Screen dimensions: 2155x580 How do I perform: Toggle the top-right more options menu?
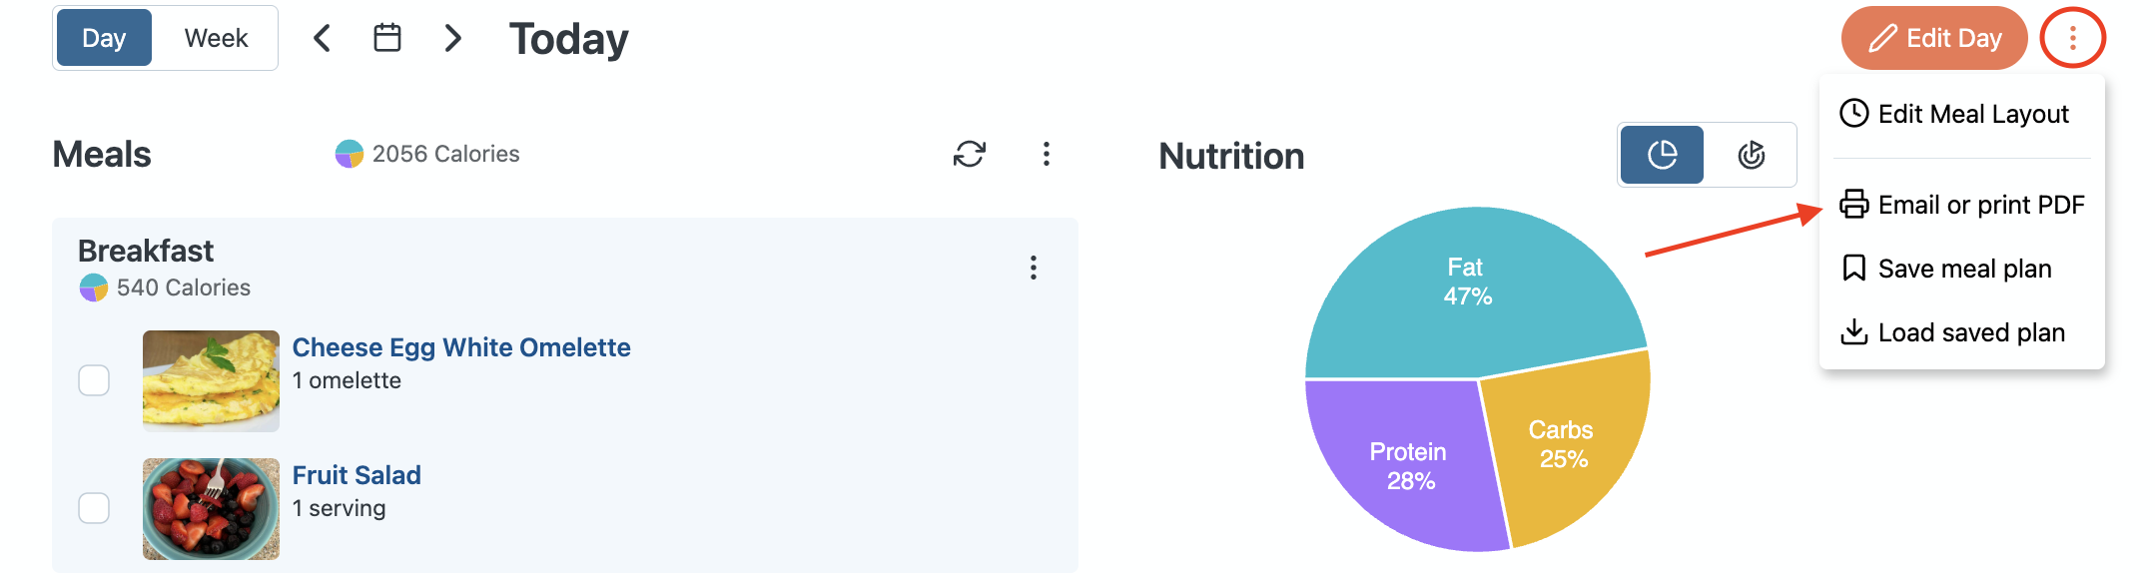[x=2072, y=38]
